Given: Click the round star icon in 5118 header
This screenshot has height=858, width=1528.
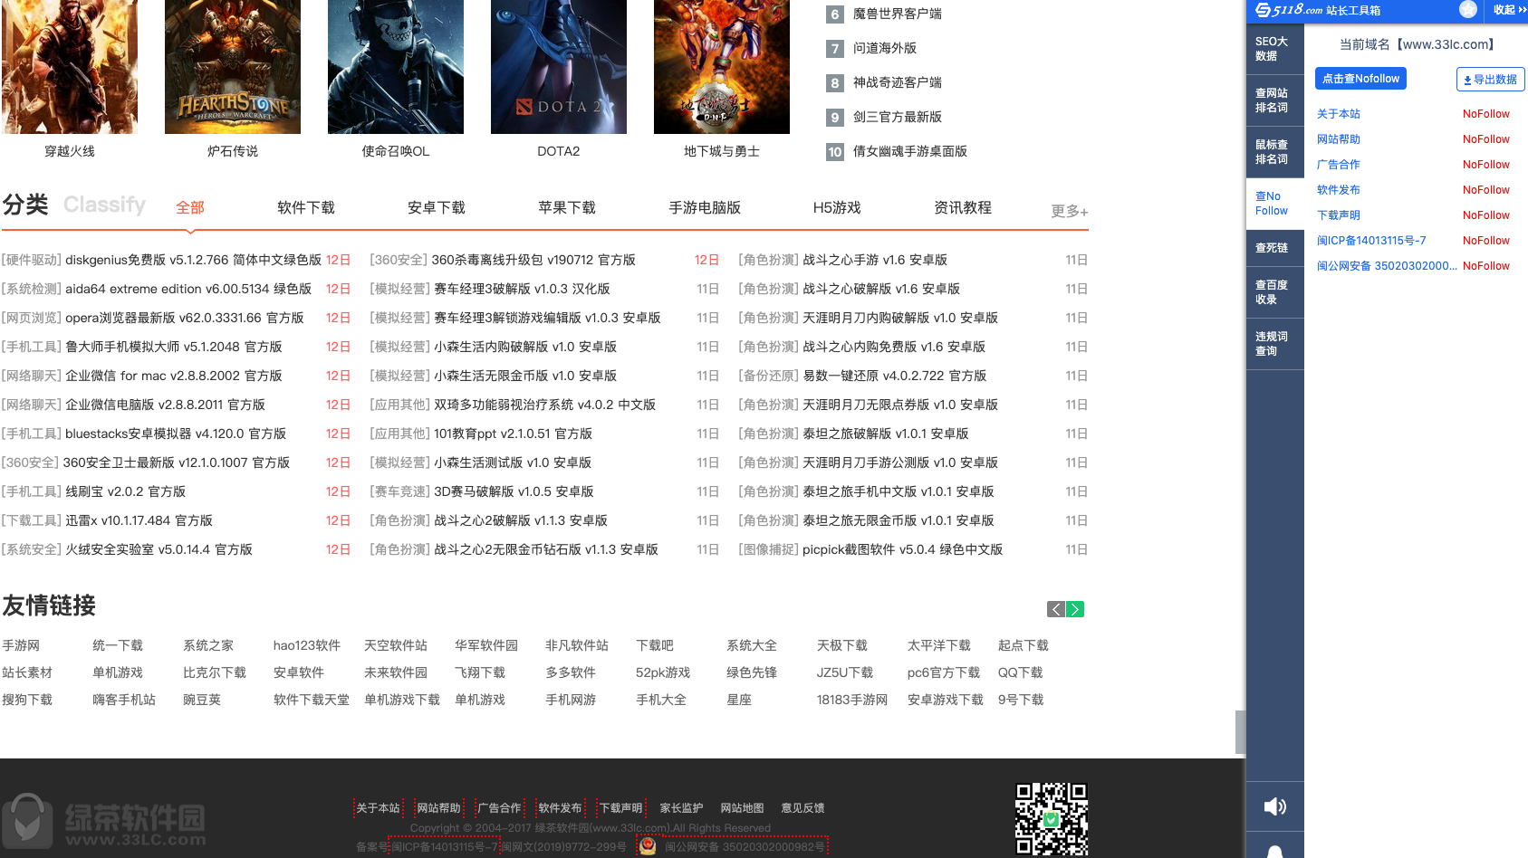Looking at the screenshot, I should pos(1468,9).
